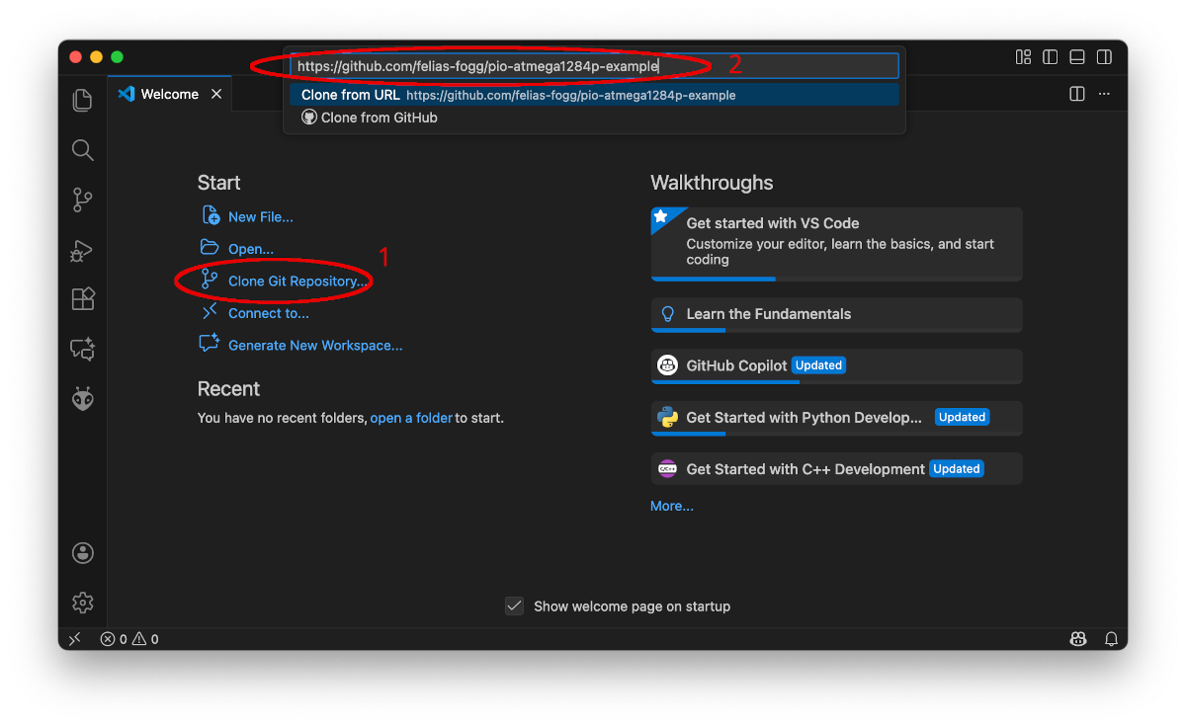1186x727 pixels.
Task: Click the Copilot icon in GitHub Copilot walkthrough
Action: (x=668, y=365)
